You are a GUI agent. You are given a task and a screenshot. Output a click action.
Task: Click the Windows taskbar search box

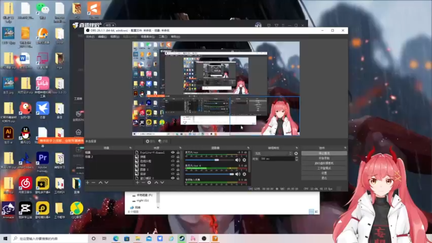(50, 238)
